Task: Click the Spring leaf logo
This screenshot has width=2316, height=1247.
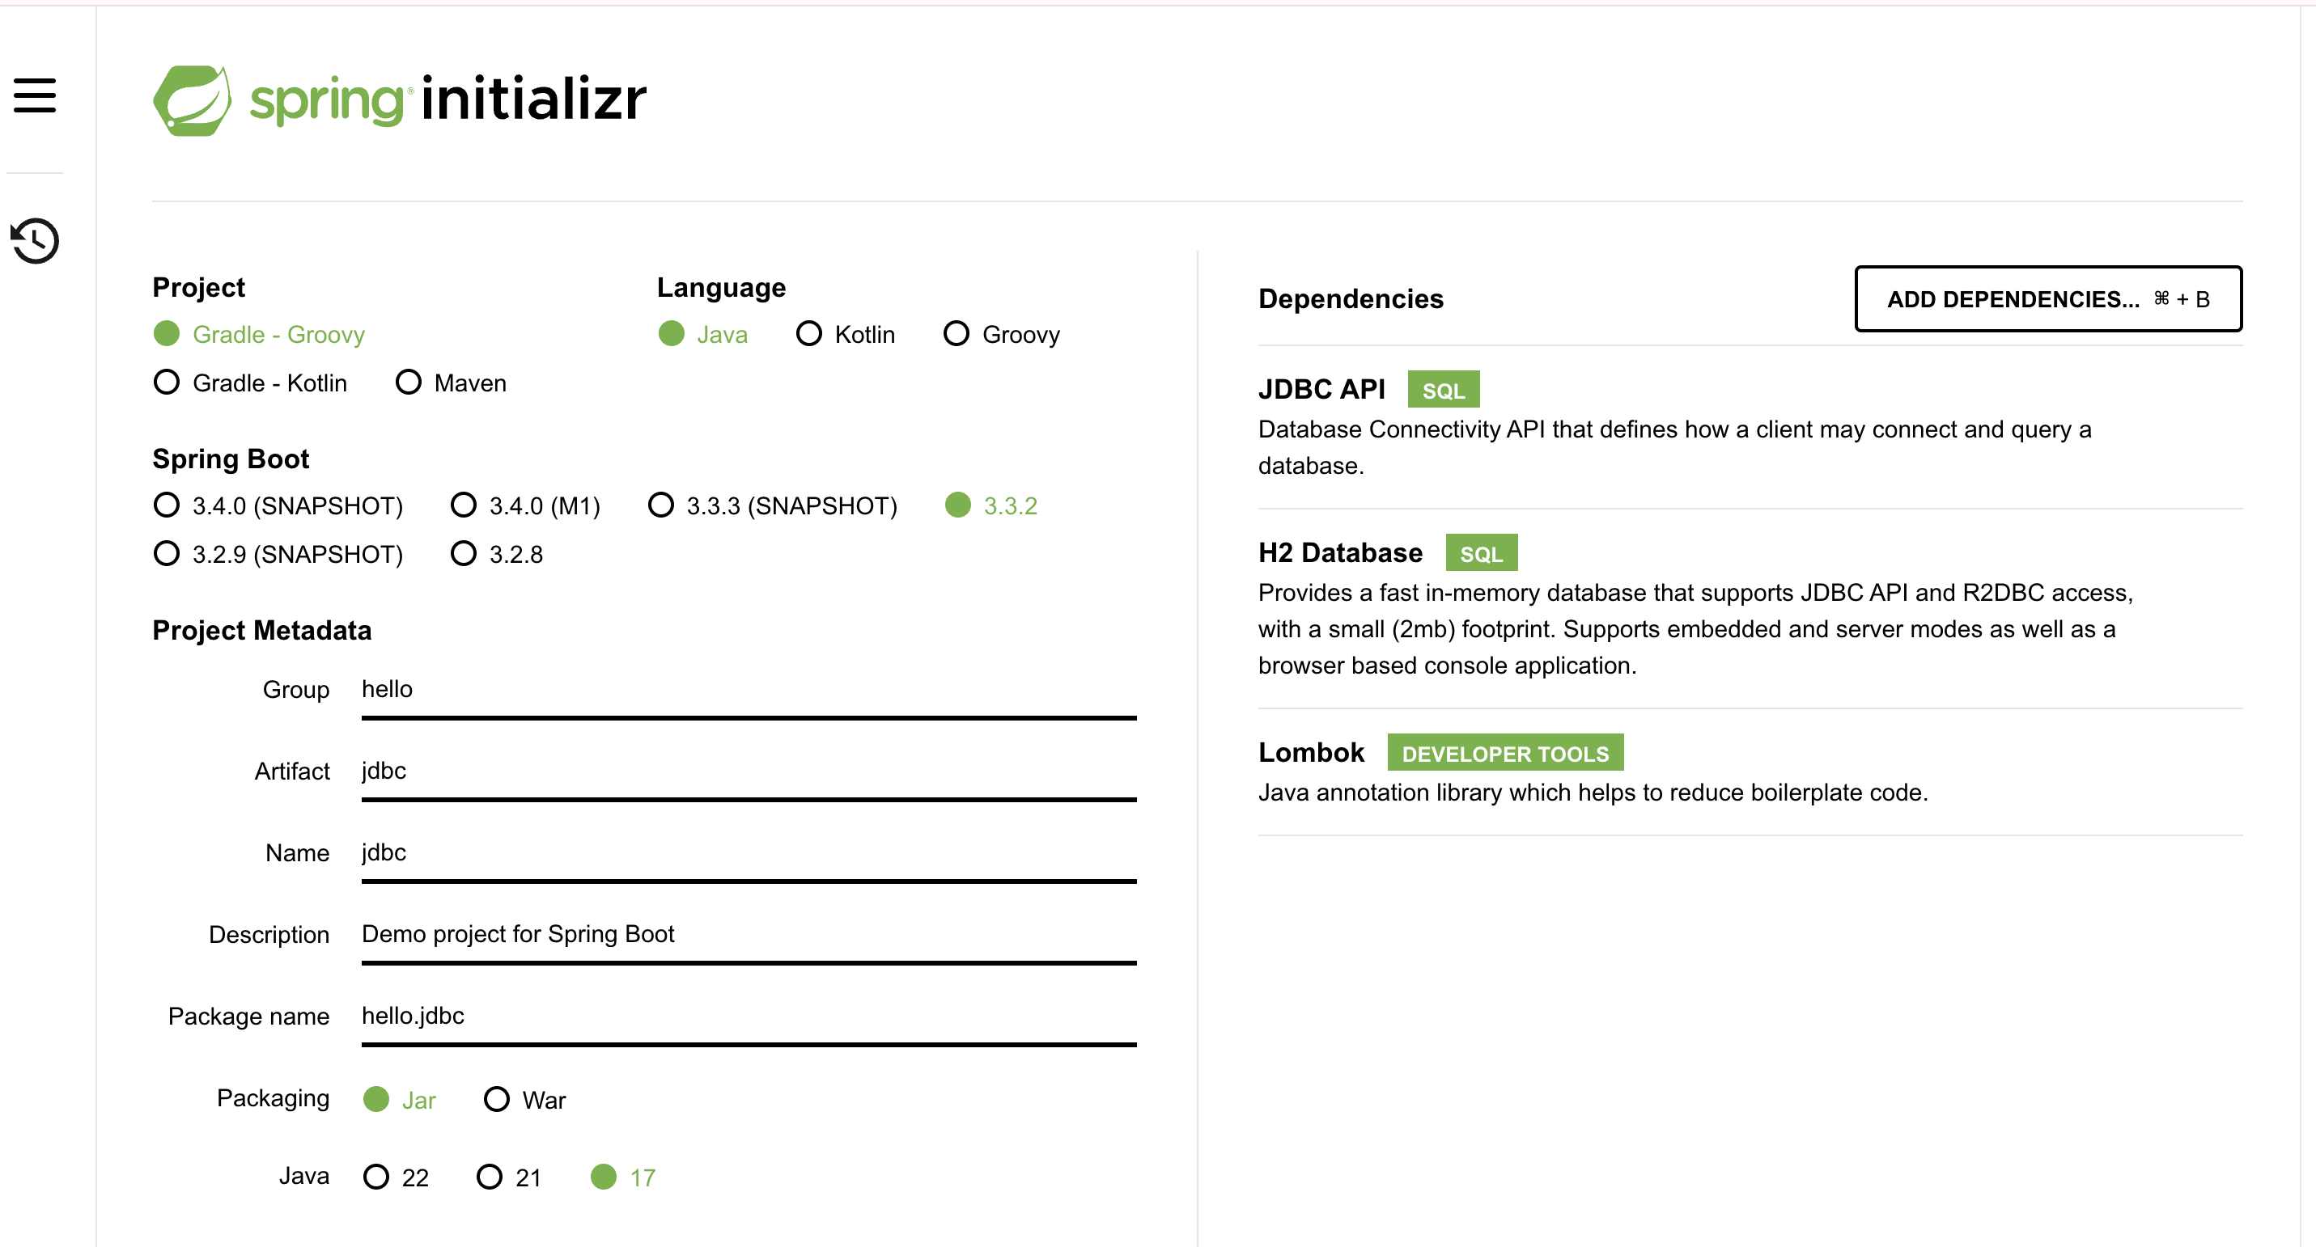Action: [193, 99]
